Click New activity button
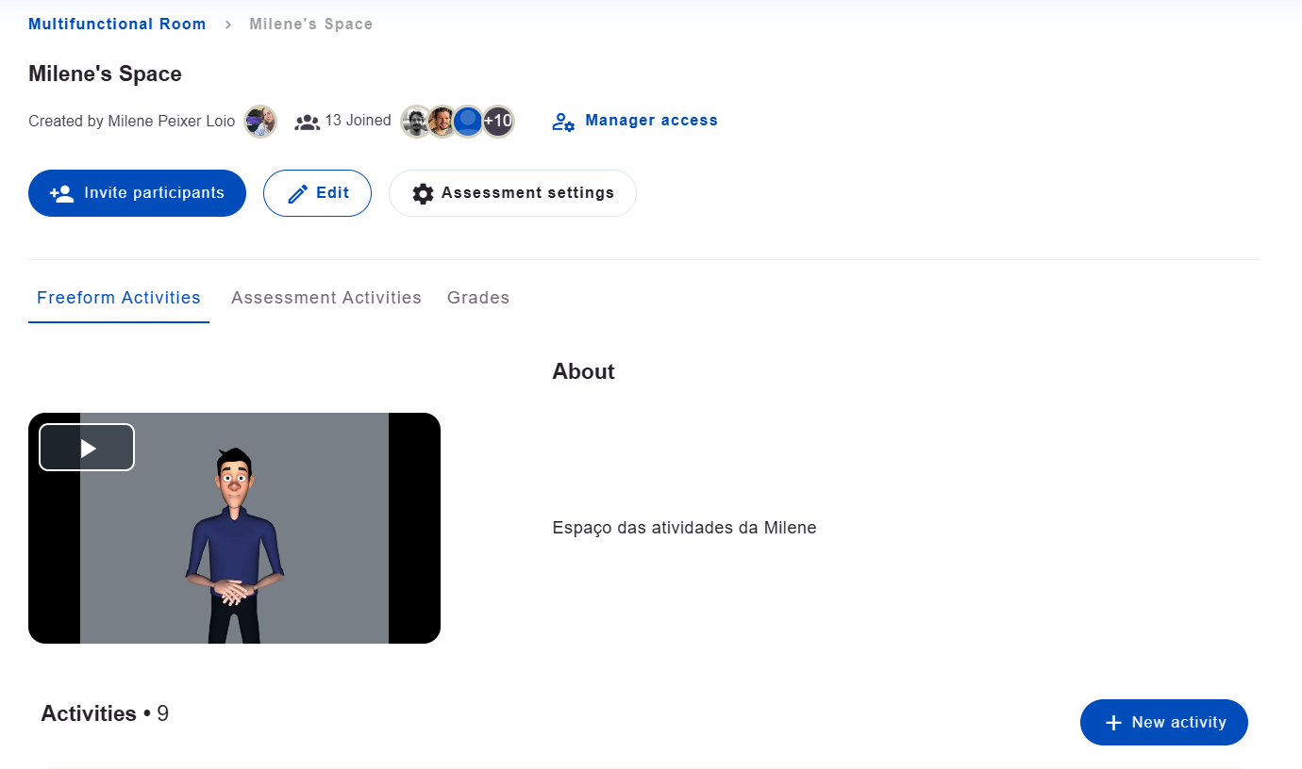 (1164, 723)
